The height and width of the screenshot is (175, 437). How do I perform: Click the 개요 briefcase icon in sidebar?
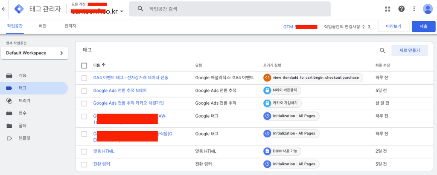pyautogui.click(x=9, y=76)
